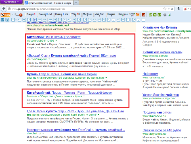191x144 pixels.
Task: Open 'Купить Пуэр в Перми' result link
Action: click(x=62, y=74)
